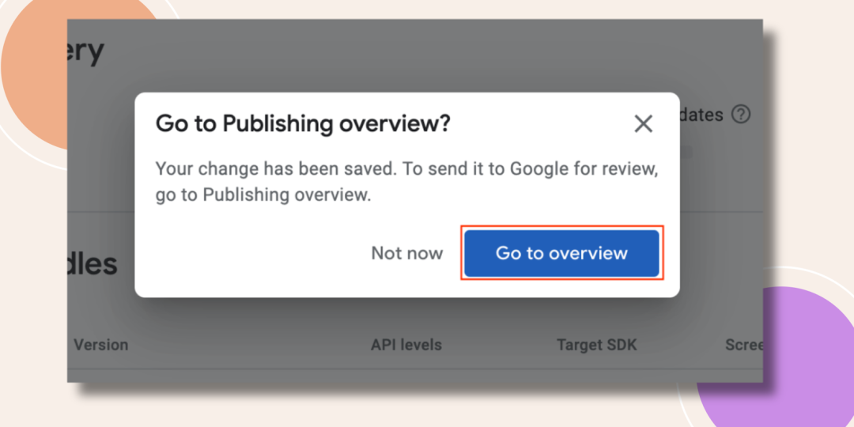854x427 pixels.
Task: Click go to Publishing overview in message
Action: pos(263,195)
